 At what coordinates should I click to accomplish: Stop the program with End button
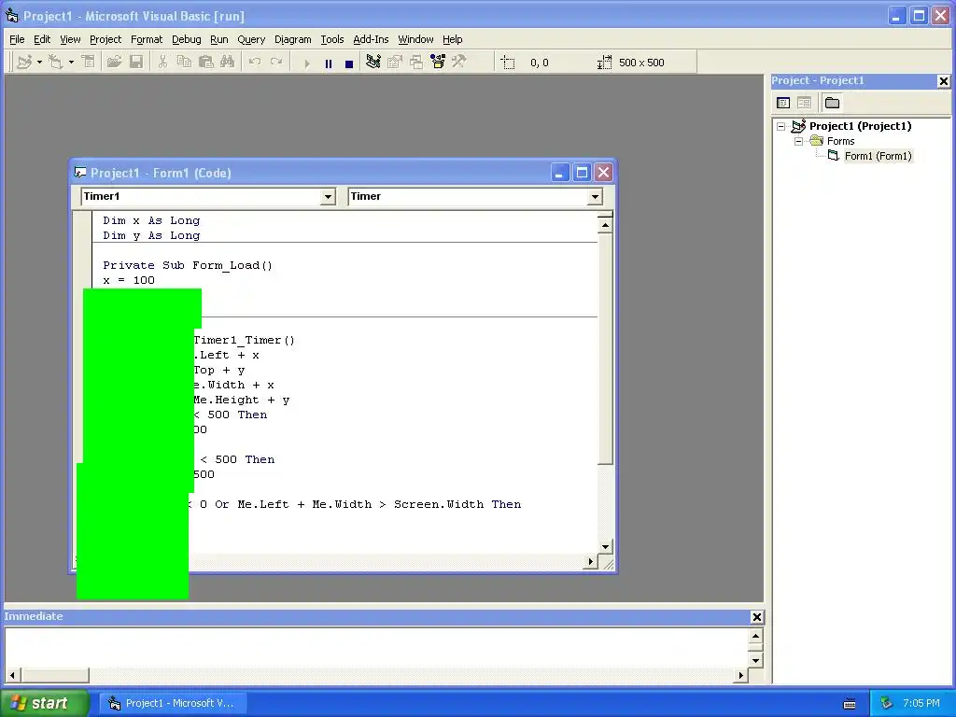(349, 63)
